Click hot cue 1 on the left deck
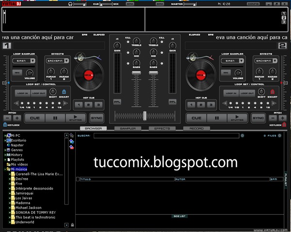 point(79,105)
